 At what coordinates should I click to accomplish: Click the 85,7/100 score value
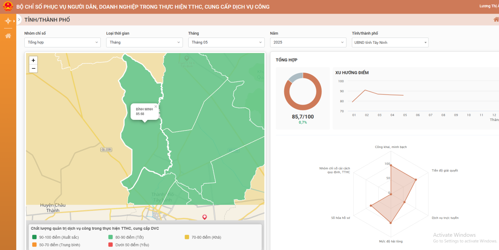(x=303, y=117)
